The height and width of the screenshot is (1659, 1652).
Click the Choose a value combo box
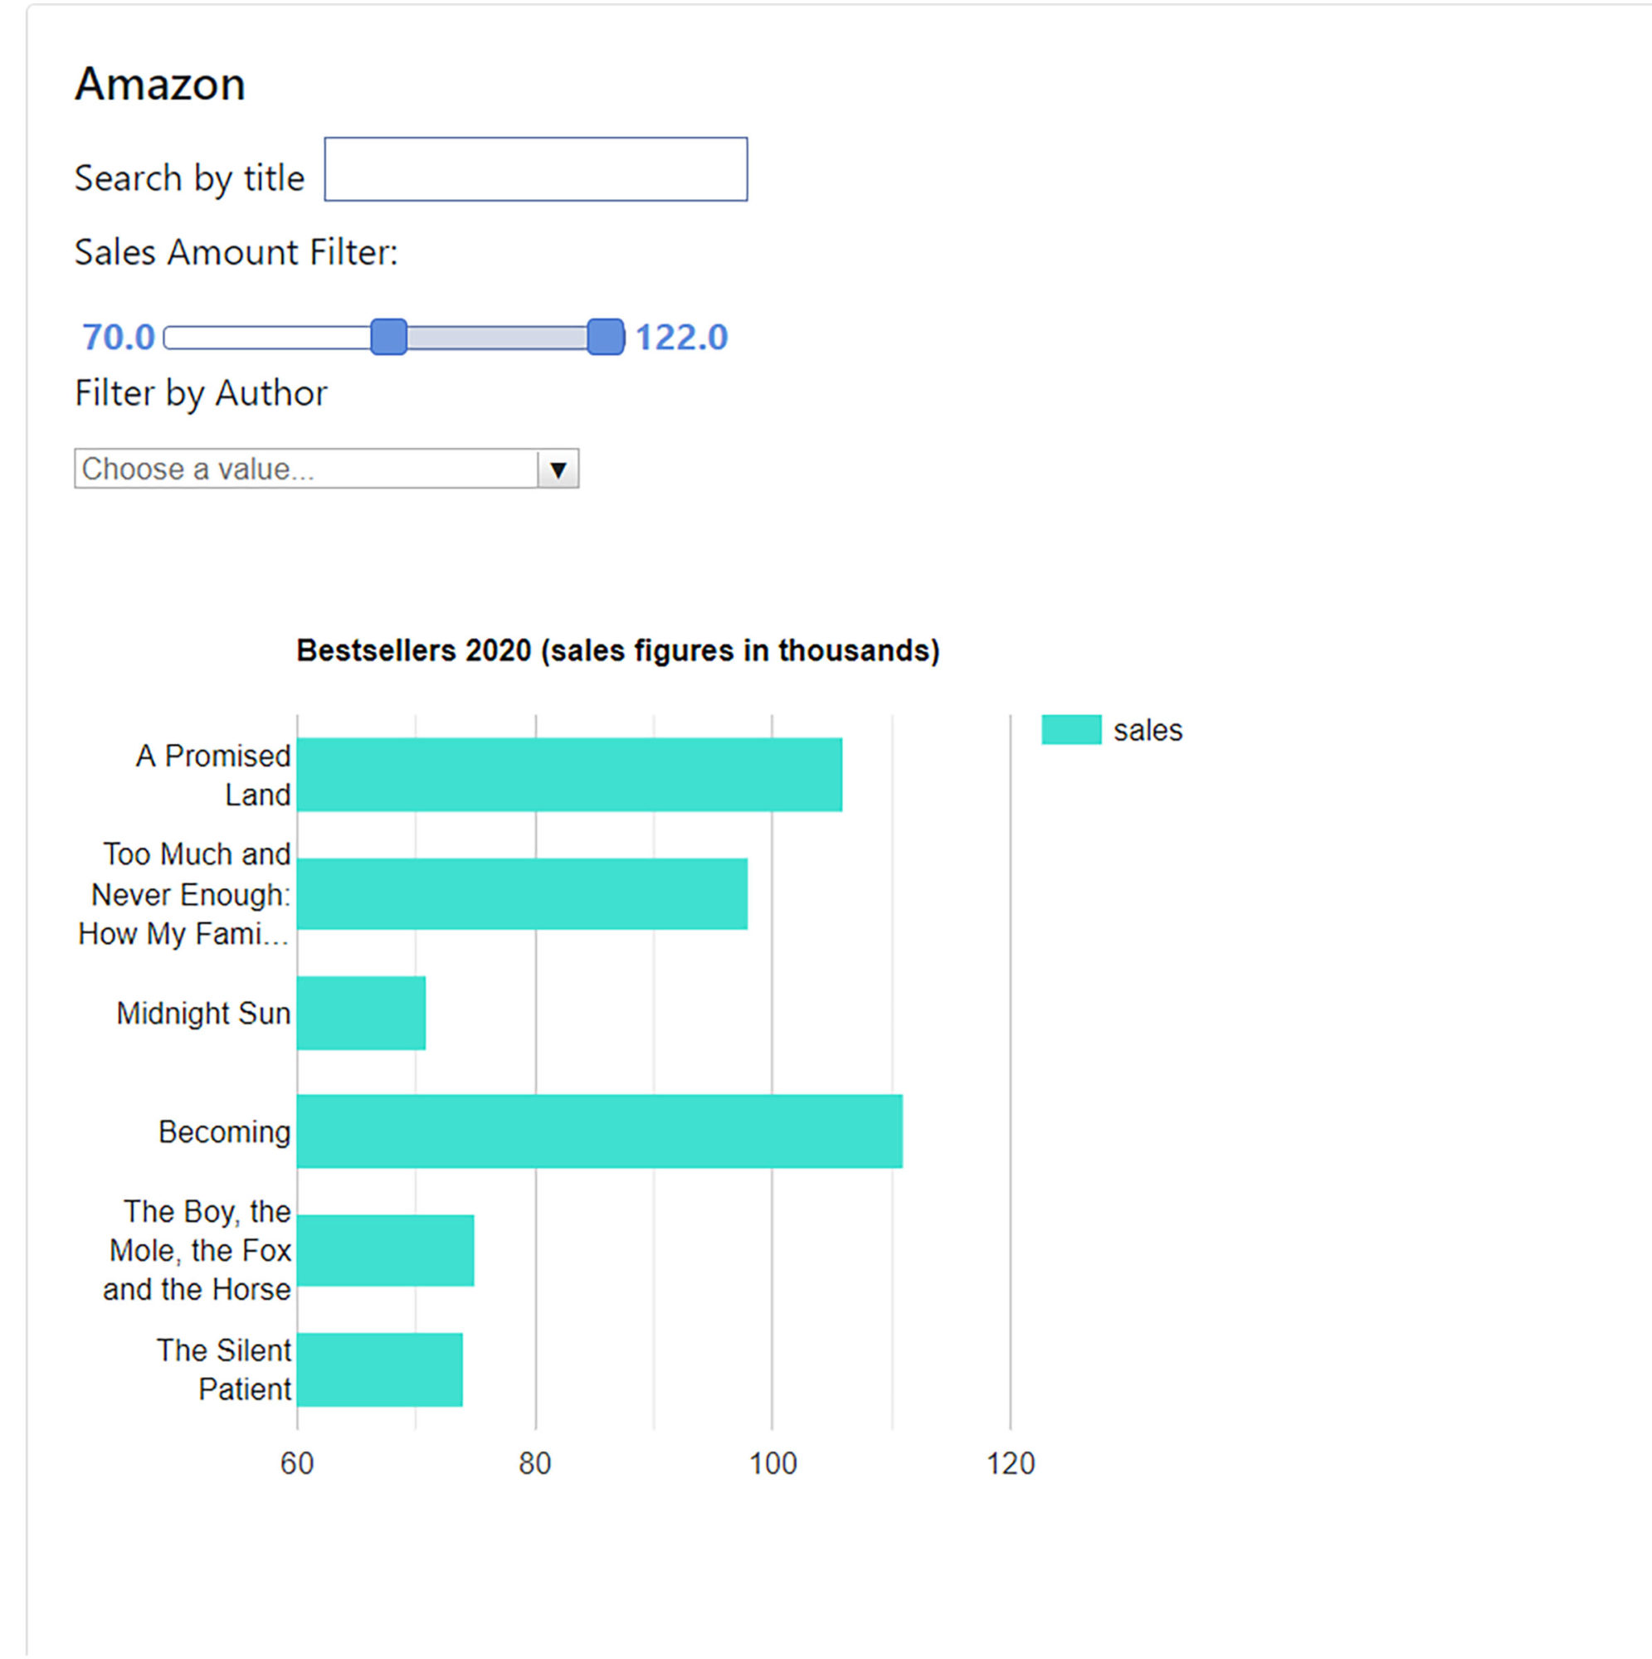[306, 469]
